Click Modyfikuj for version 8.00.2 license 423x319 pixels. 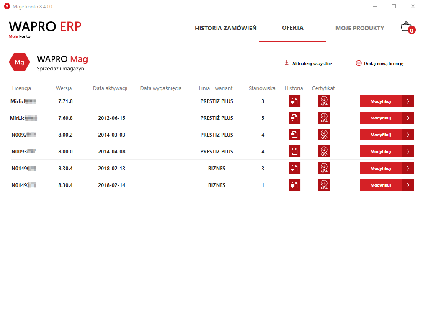tap(387, 135)
